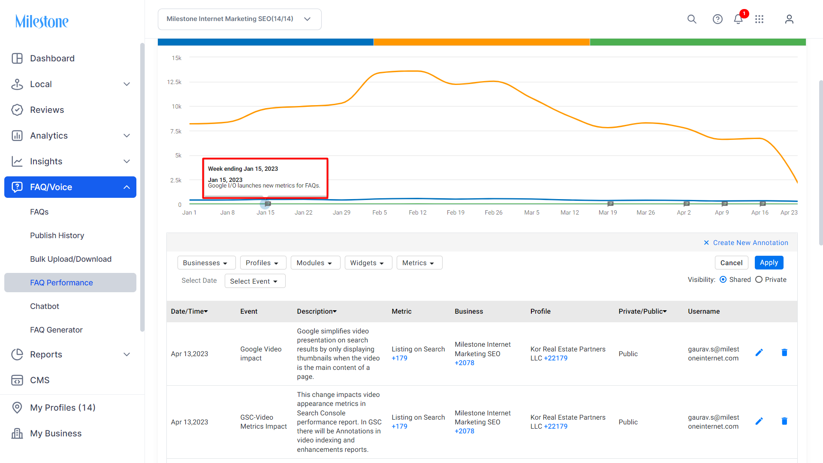
Task: Expand the Reports menu chevron
Action: click(127, 354)
